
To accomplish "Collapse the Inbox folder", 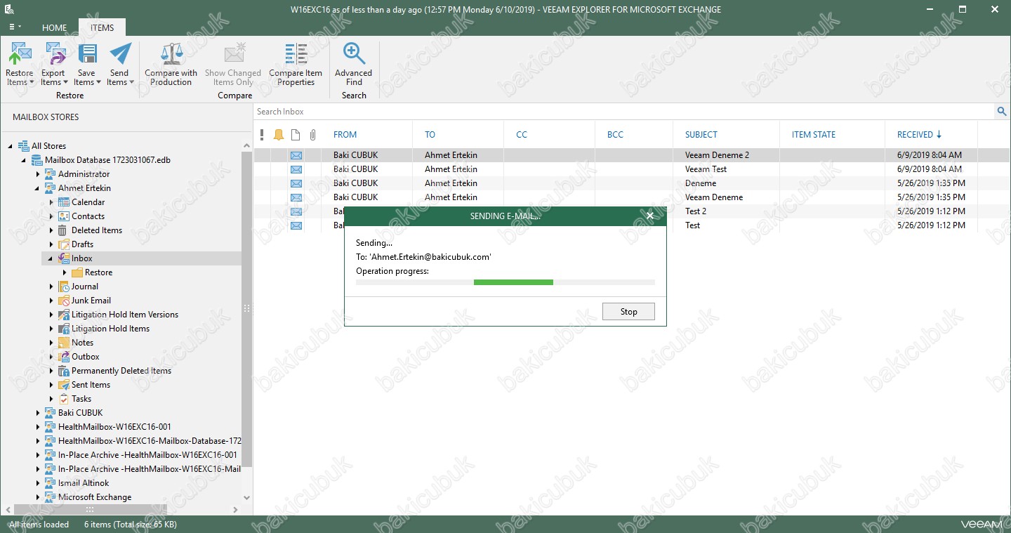I will pos(51,258).
